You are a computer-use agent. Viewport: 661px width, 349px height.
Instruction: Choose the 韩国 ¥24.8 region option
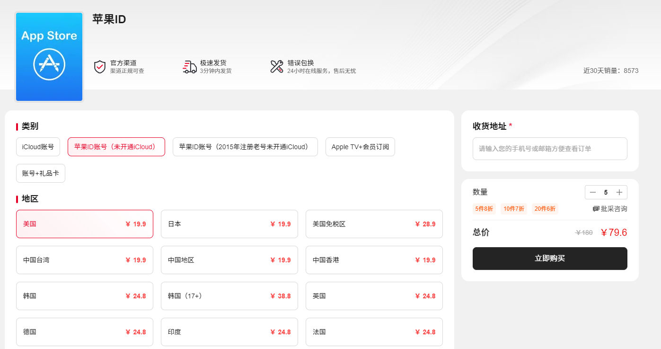(85, 296)
